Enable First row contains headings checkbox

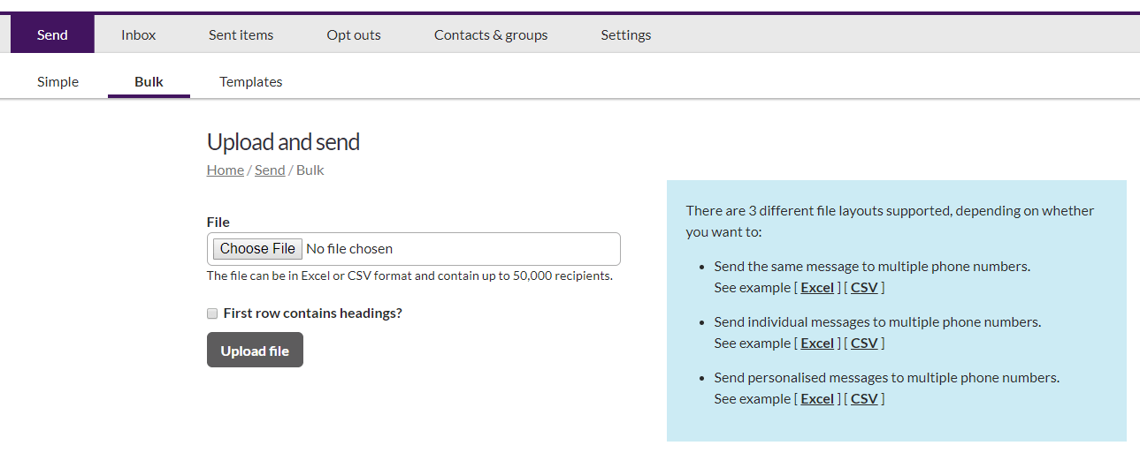coord(212,313)
